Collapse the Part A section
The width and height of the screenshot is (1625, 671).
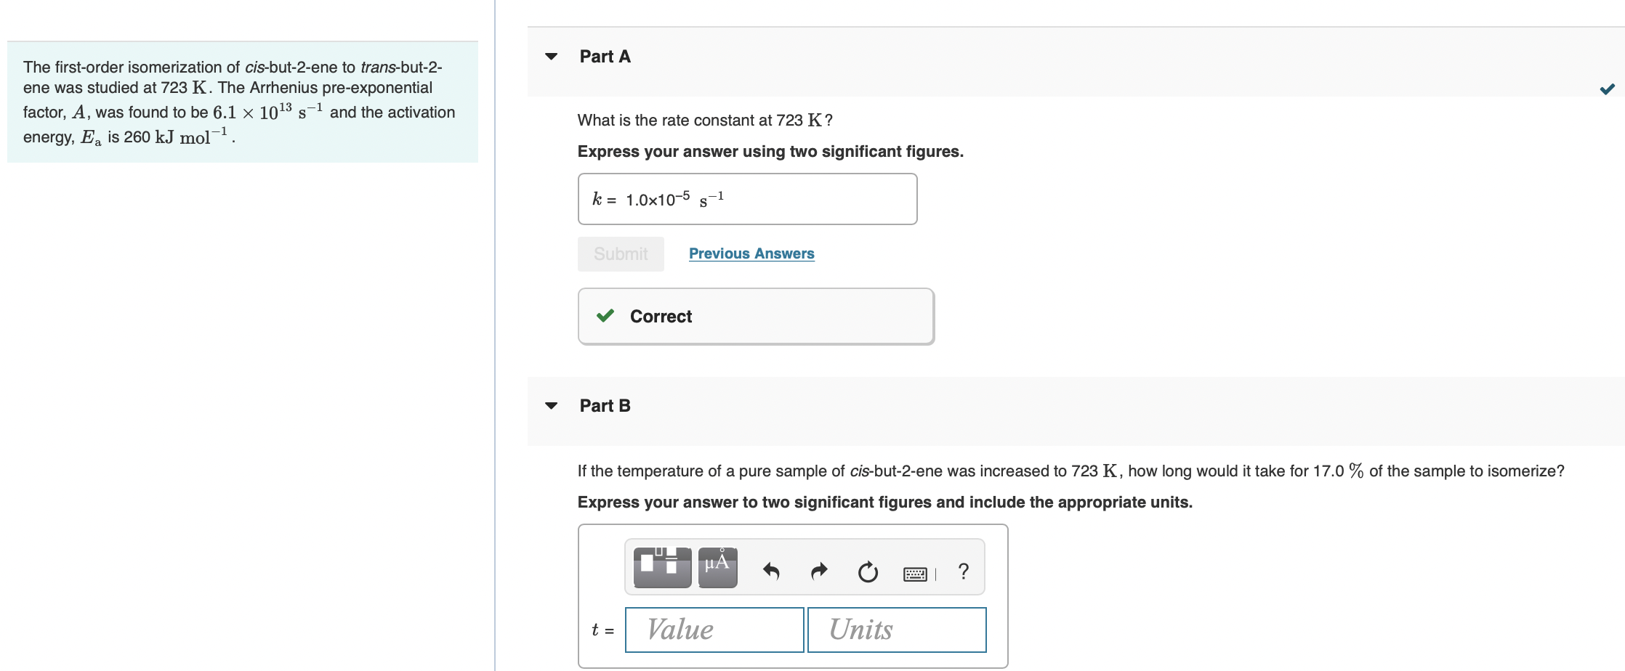pyautogui.click(x=552, y=56)
